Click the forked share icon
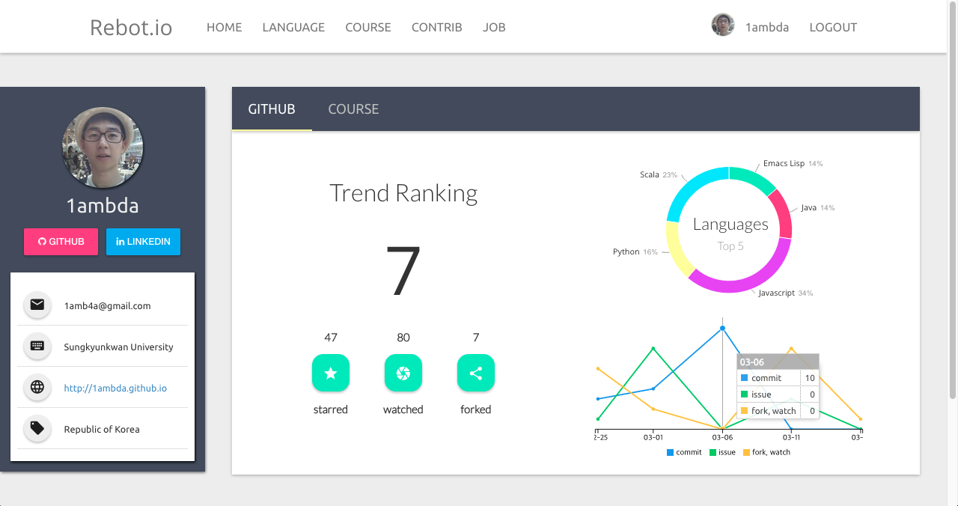The image size is (958, 506). point(476,373)
